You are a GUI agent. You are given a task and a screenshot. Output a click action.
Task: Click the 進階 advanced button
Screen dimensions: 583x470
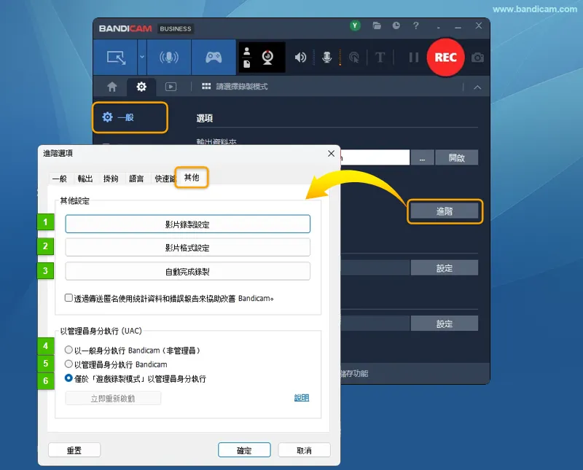pos(445,211)
